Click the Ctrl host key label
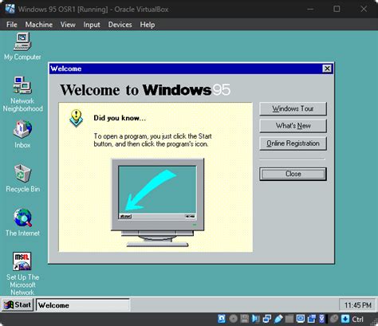 coord(357,319)
